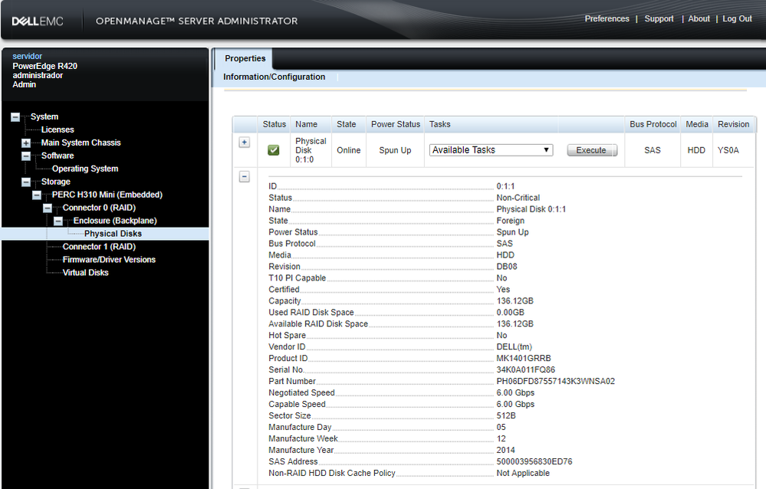Collapse the PERC H310 Mini node
The height and width of the screenshot is (489, 766).
pyautogui.click(x=37, y=195)
